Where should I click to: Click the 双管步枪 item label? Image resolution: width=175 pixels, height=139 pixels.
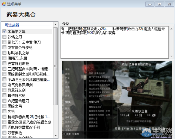[x=15, y=133]
